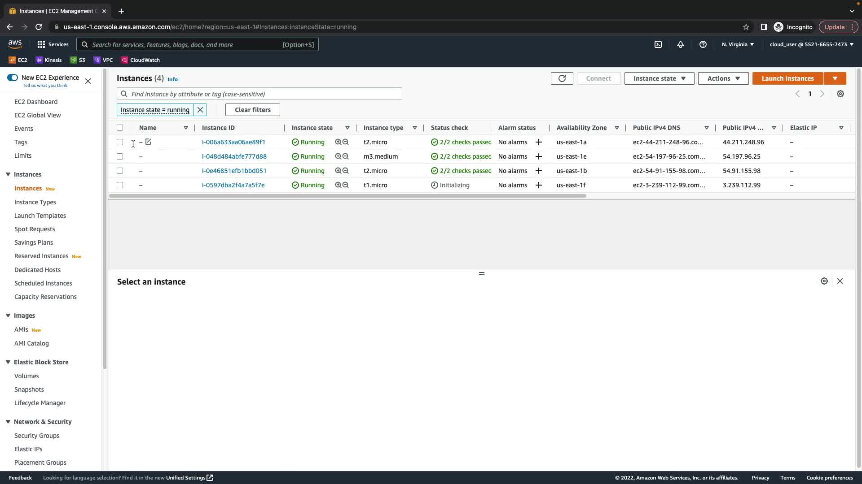Click edit name pencil icon first row
The image size is (862, 484).
(148, 142)
